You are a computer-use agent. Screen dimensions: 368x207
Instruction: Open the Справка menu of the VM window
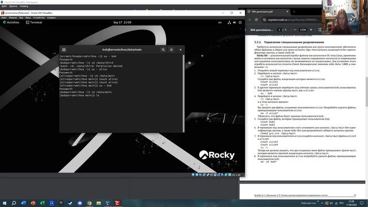[51, 18]
